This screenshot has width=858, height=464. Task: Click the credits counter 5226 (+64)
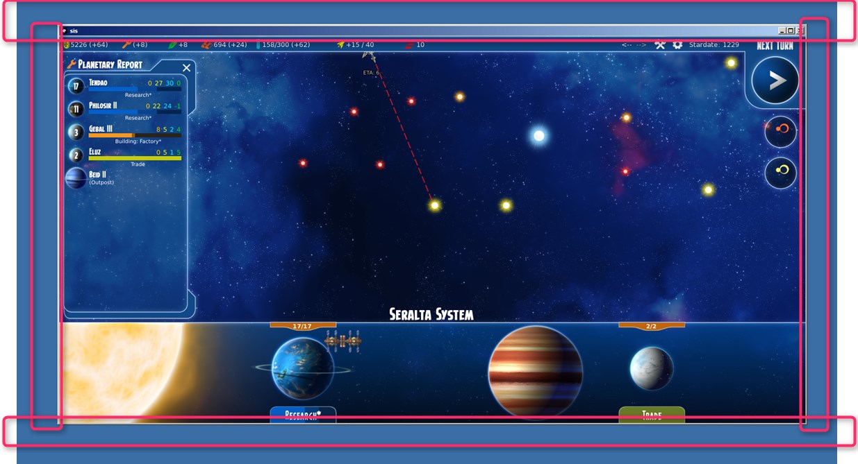pos(85,44)
